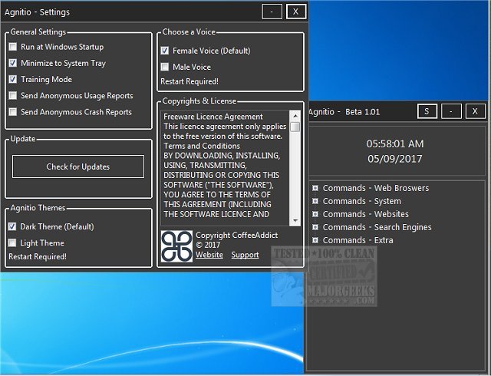
Task: Select the Male Voice checkbox
Action: click(x=165, y=67)
